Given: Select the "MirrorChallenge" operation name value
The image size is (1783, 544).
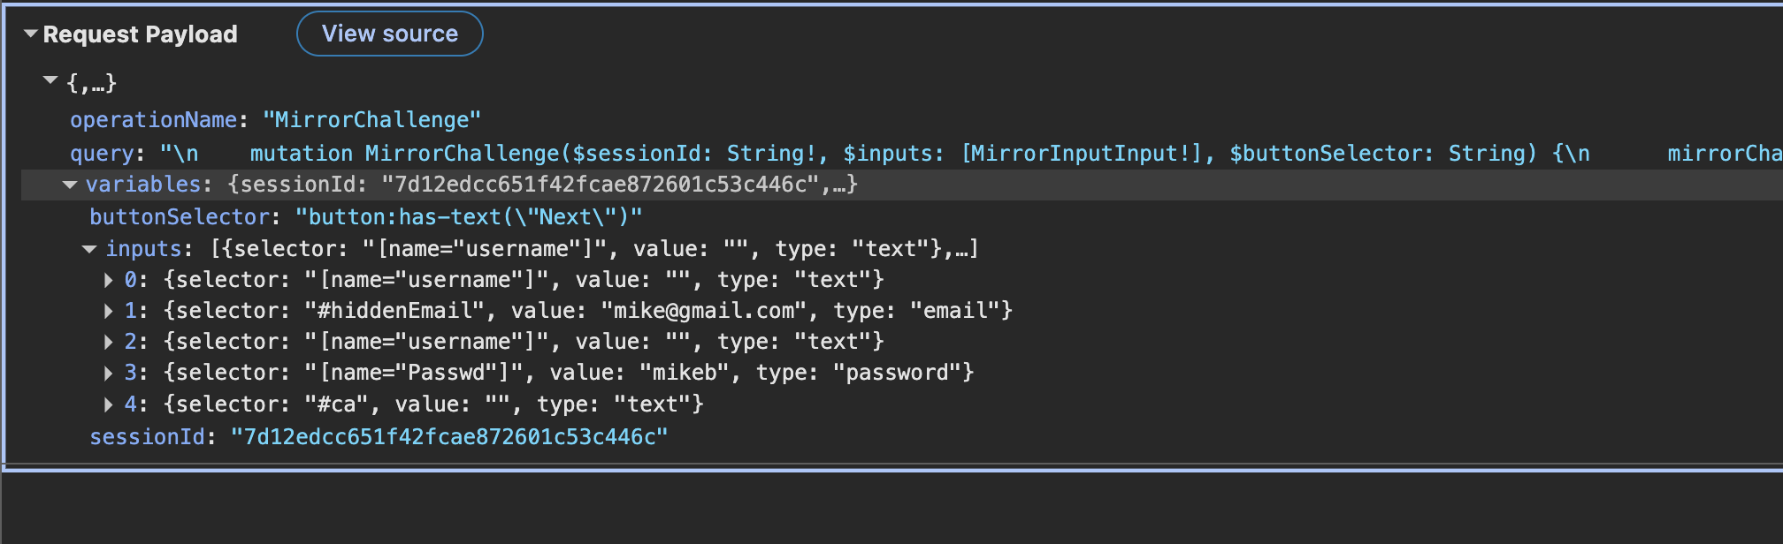Looking at the screenshot, I should pyautogui.click(x=371, y=120).
